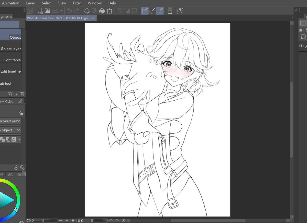Open the Animation menu
Image resolution: width=307 pixels, height=223 pixels.
click(x=10, y=3)
